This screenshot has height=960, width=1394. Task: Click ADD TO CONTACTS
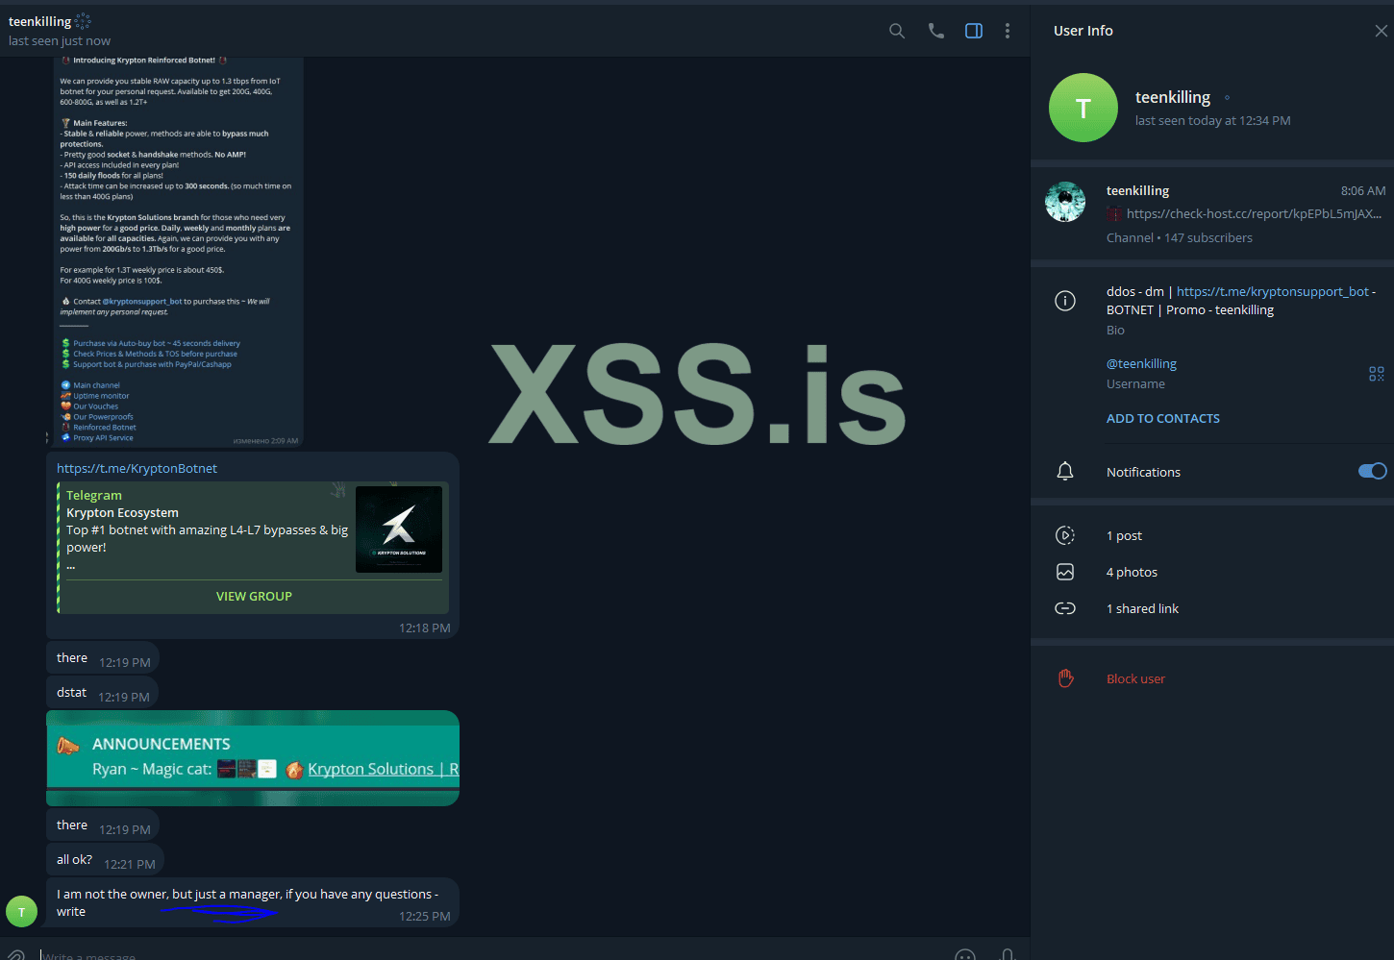point(1163,418)
